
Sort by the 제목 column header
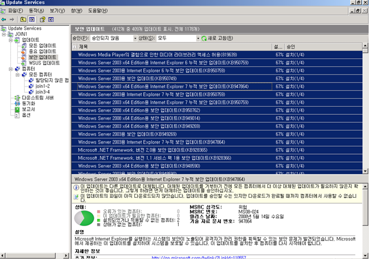pyautogui.click(x=174, y=47)
